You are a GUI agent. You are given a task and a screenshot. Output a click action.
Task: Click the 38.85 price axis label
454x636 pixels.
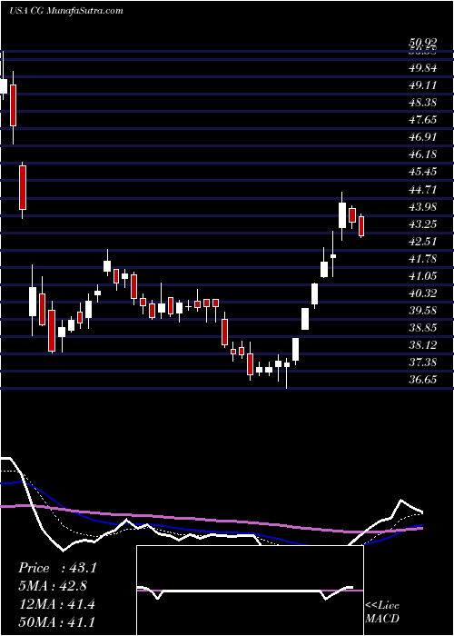click(x=423, y=327)
